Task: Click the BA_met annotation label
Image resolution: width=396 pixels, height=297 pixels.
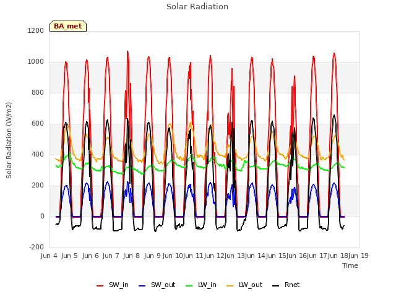Action: pyautogui.click(x=68, y=26)
